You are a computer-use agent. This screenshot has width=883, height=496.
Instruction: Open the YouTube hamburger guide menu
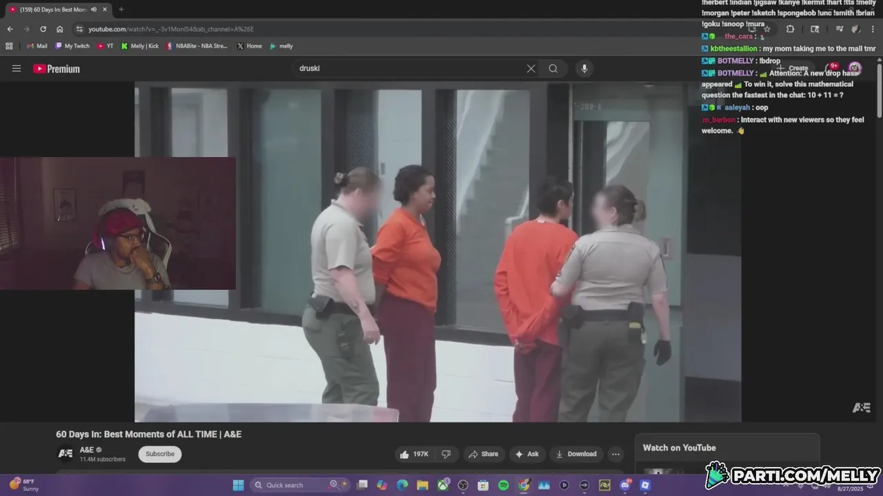(17, 68)
